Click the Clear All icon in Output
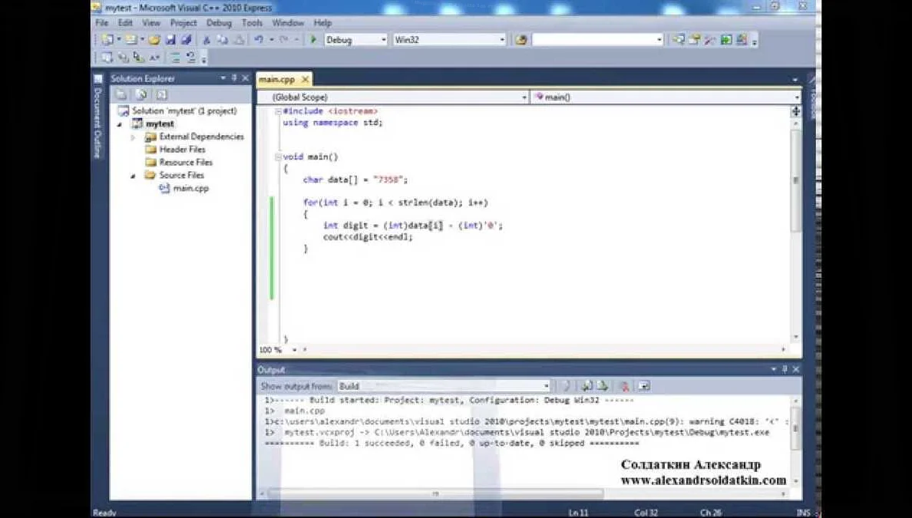This screenshot has height=518, width=912. 624,386
